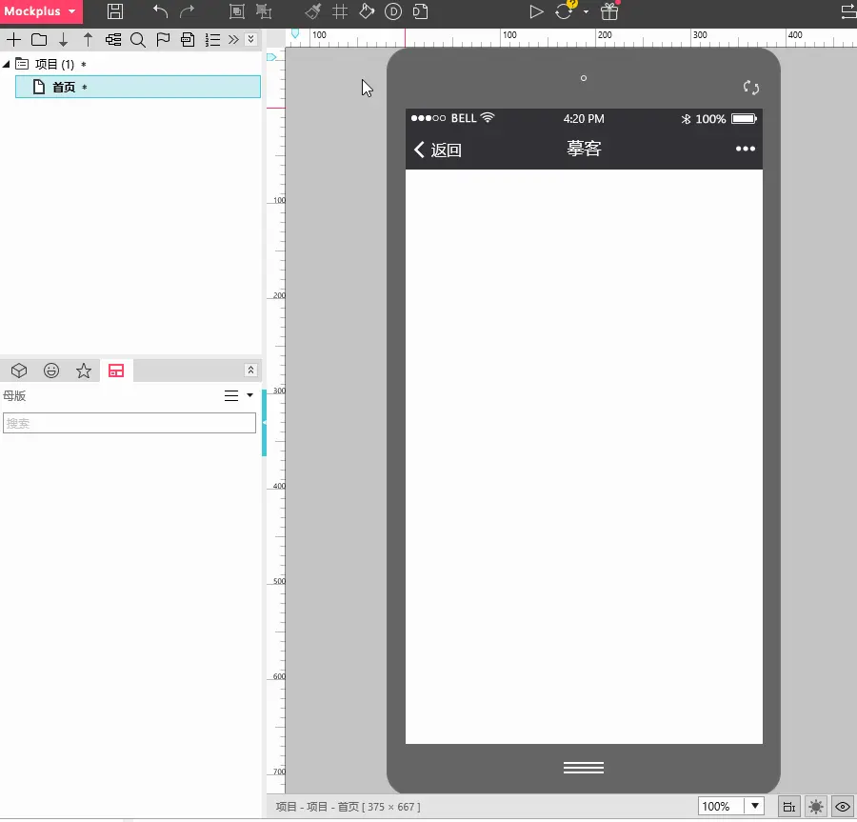Click the left panel collapse handle

(x=264, y=423)
